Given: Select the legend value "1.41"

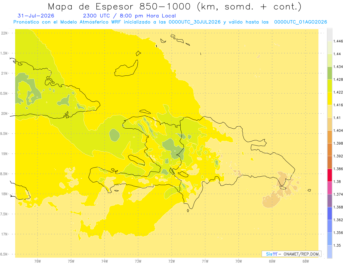Looking at the screenshot, I should point(337,118).
